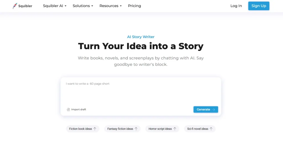Select the Fiction book ideas suggestion chip

[x=80, y=129]
